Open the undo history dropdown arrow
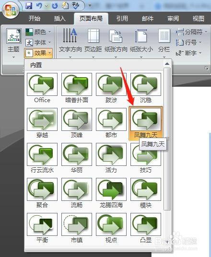 point(46,6)
